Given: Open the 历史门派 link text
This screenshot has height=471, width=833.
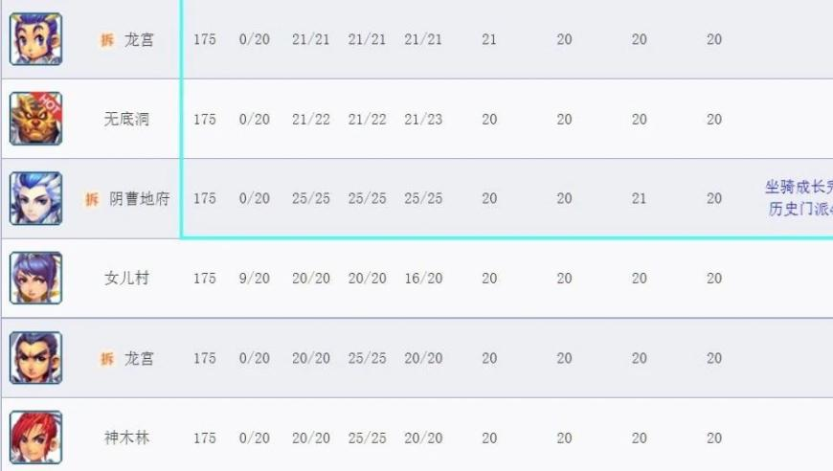Looking at the screenshot, I should 800,209.
